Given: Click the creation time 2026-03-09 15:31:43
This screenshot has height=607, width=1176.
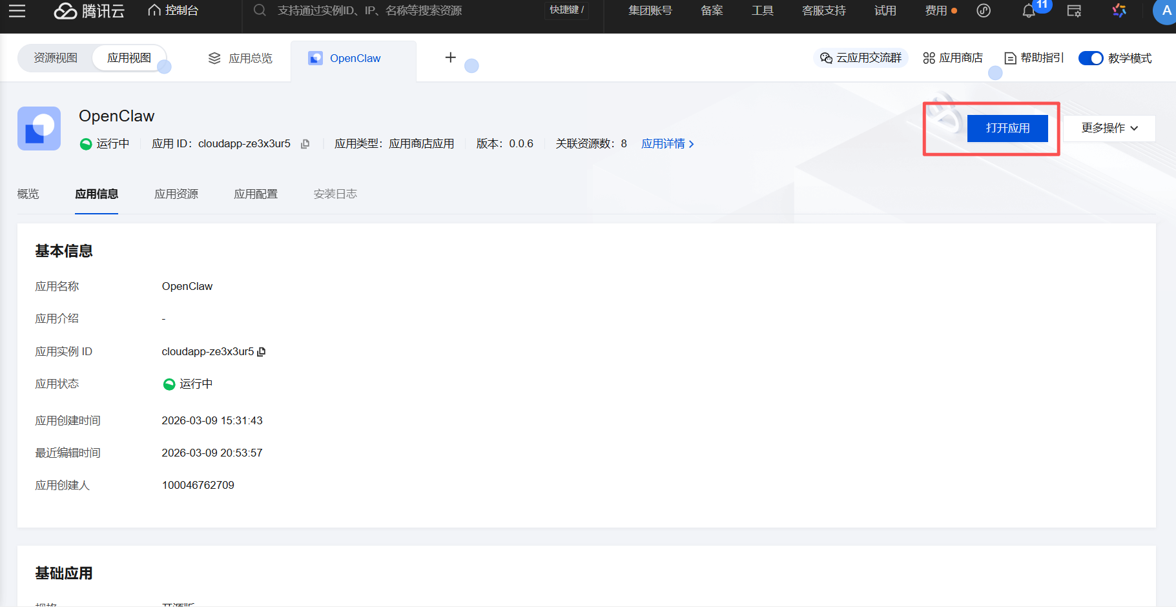Looking at the screenshot, I should point(212,421).
